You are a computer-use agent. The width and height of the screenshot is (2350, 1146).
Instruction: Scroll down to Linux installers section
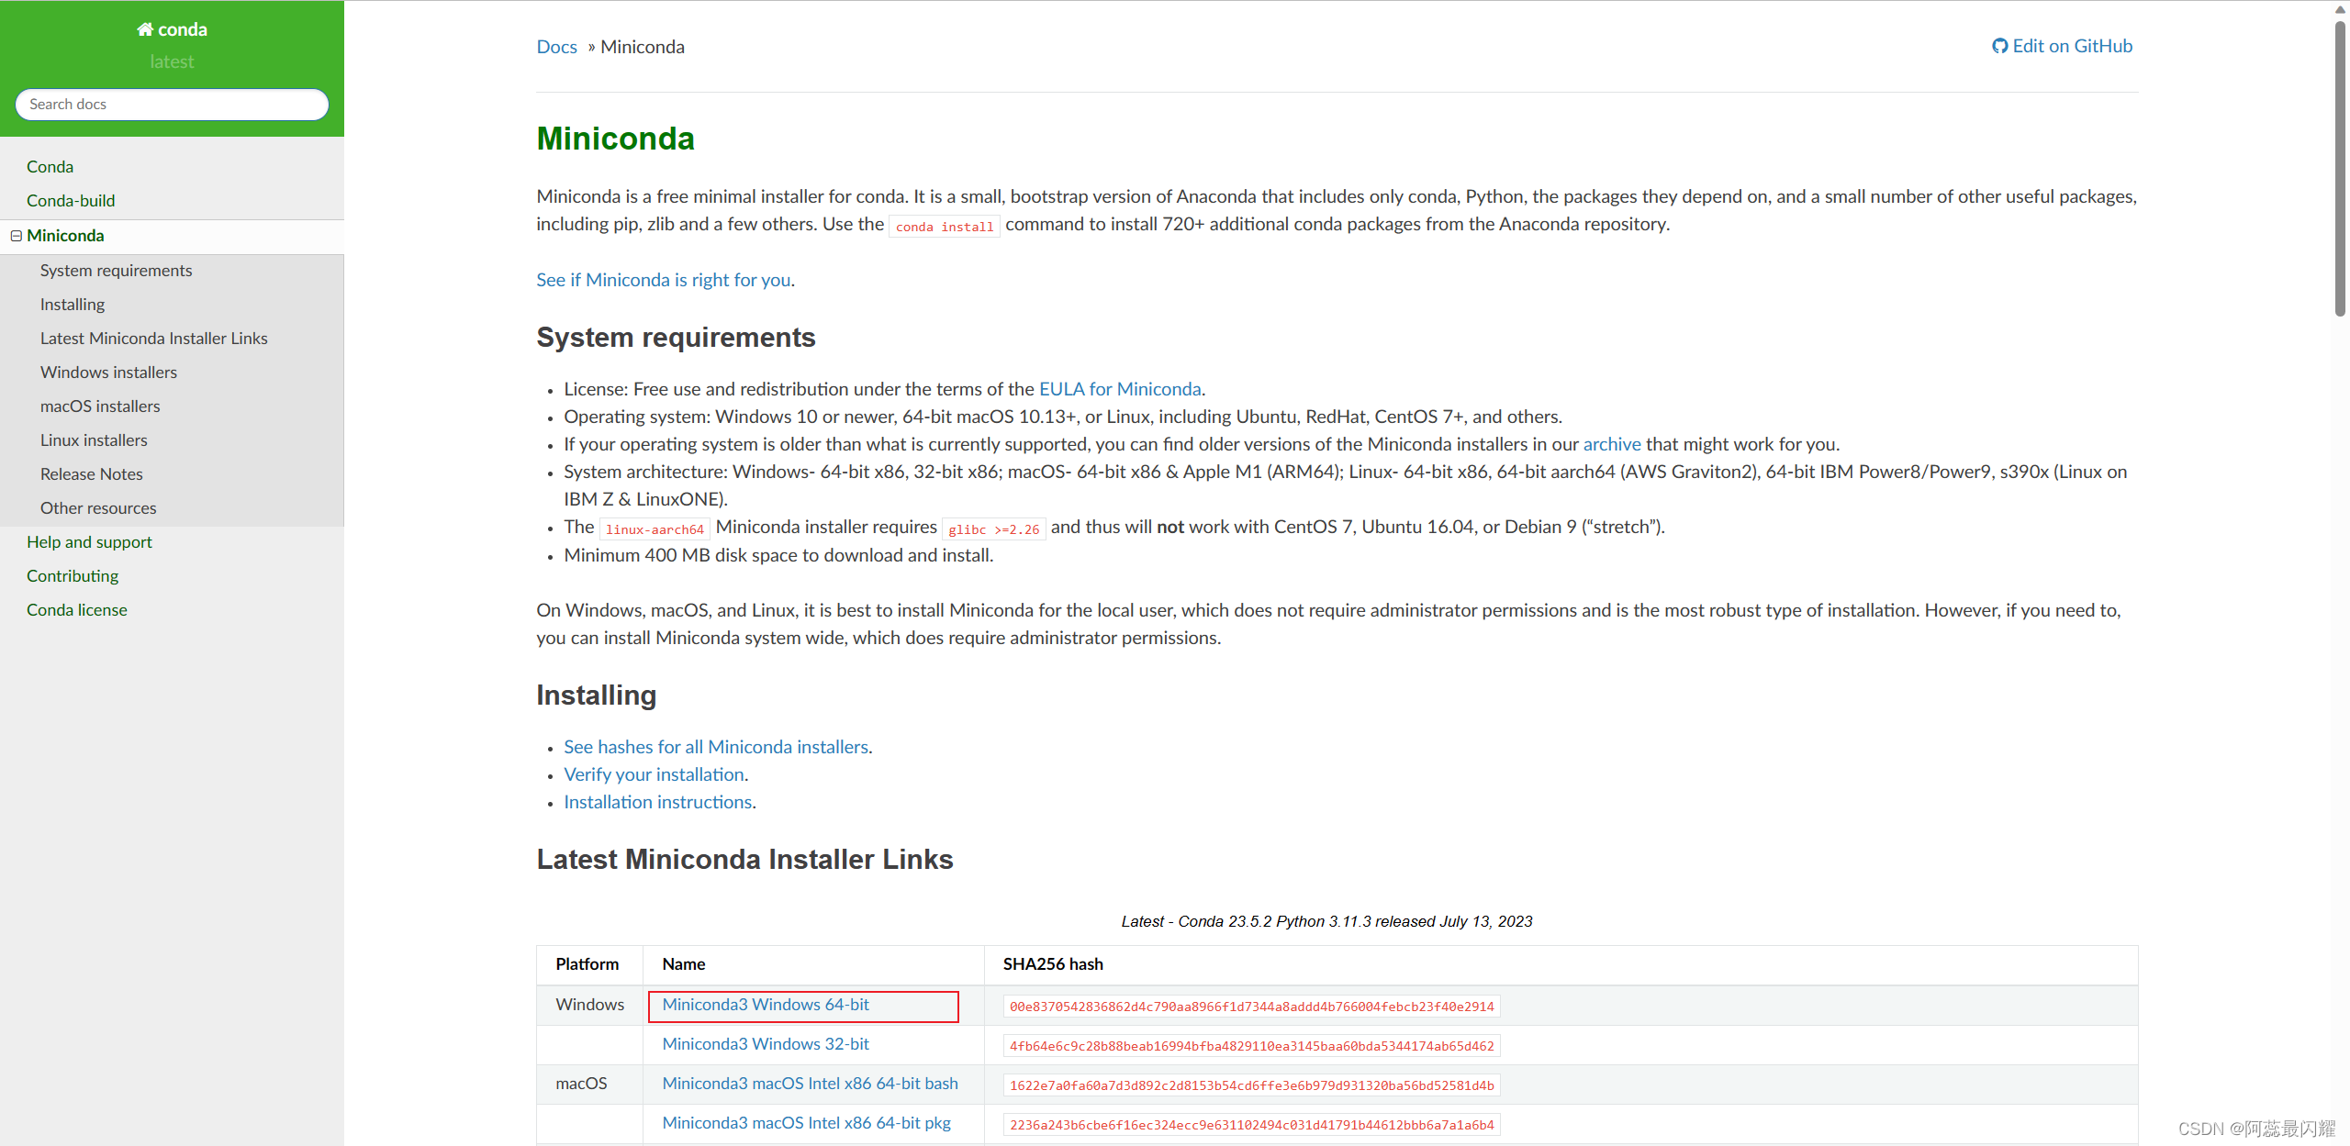[x=92, y=439]
